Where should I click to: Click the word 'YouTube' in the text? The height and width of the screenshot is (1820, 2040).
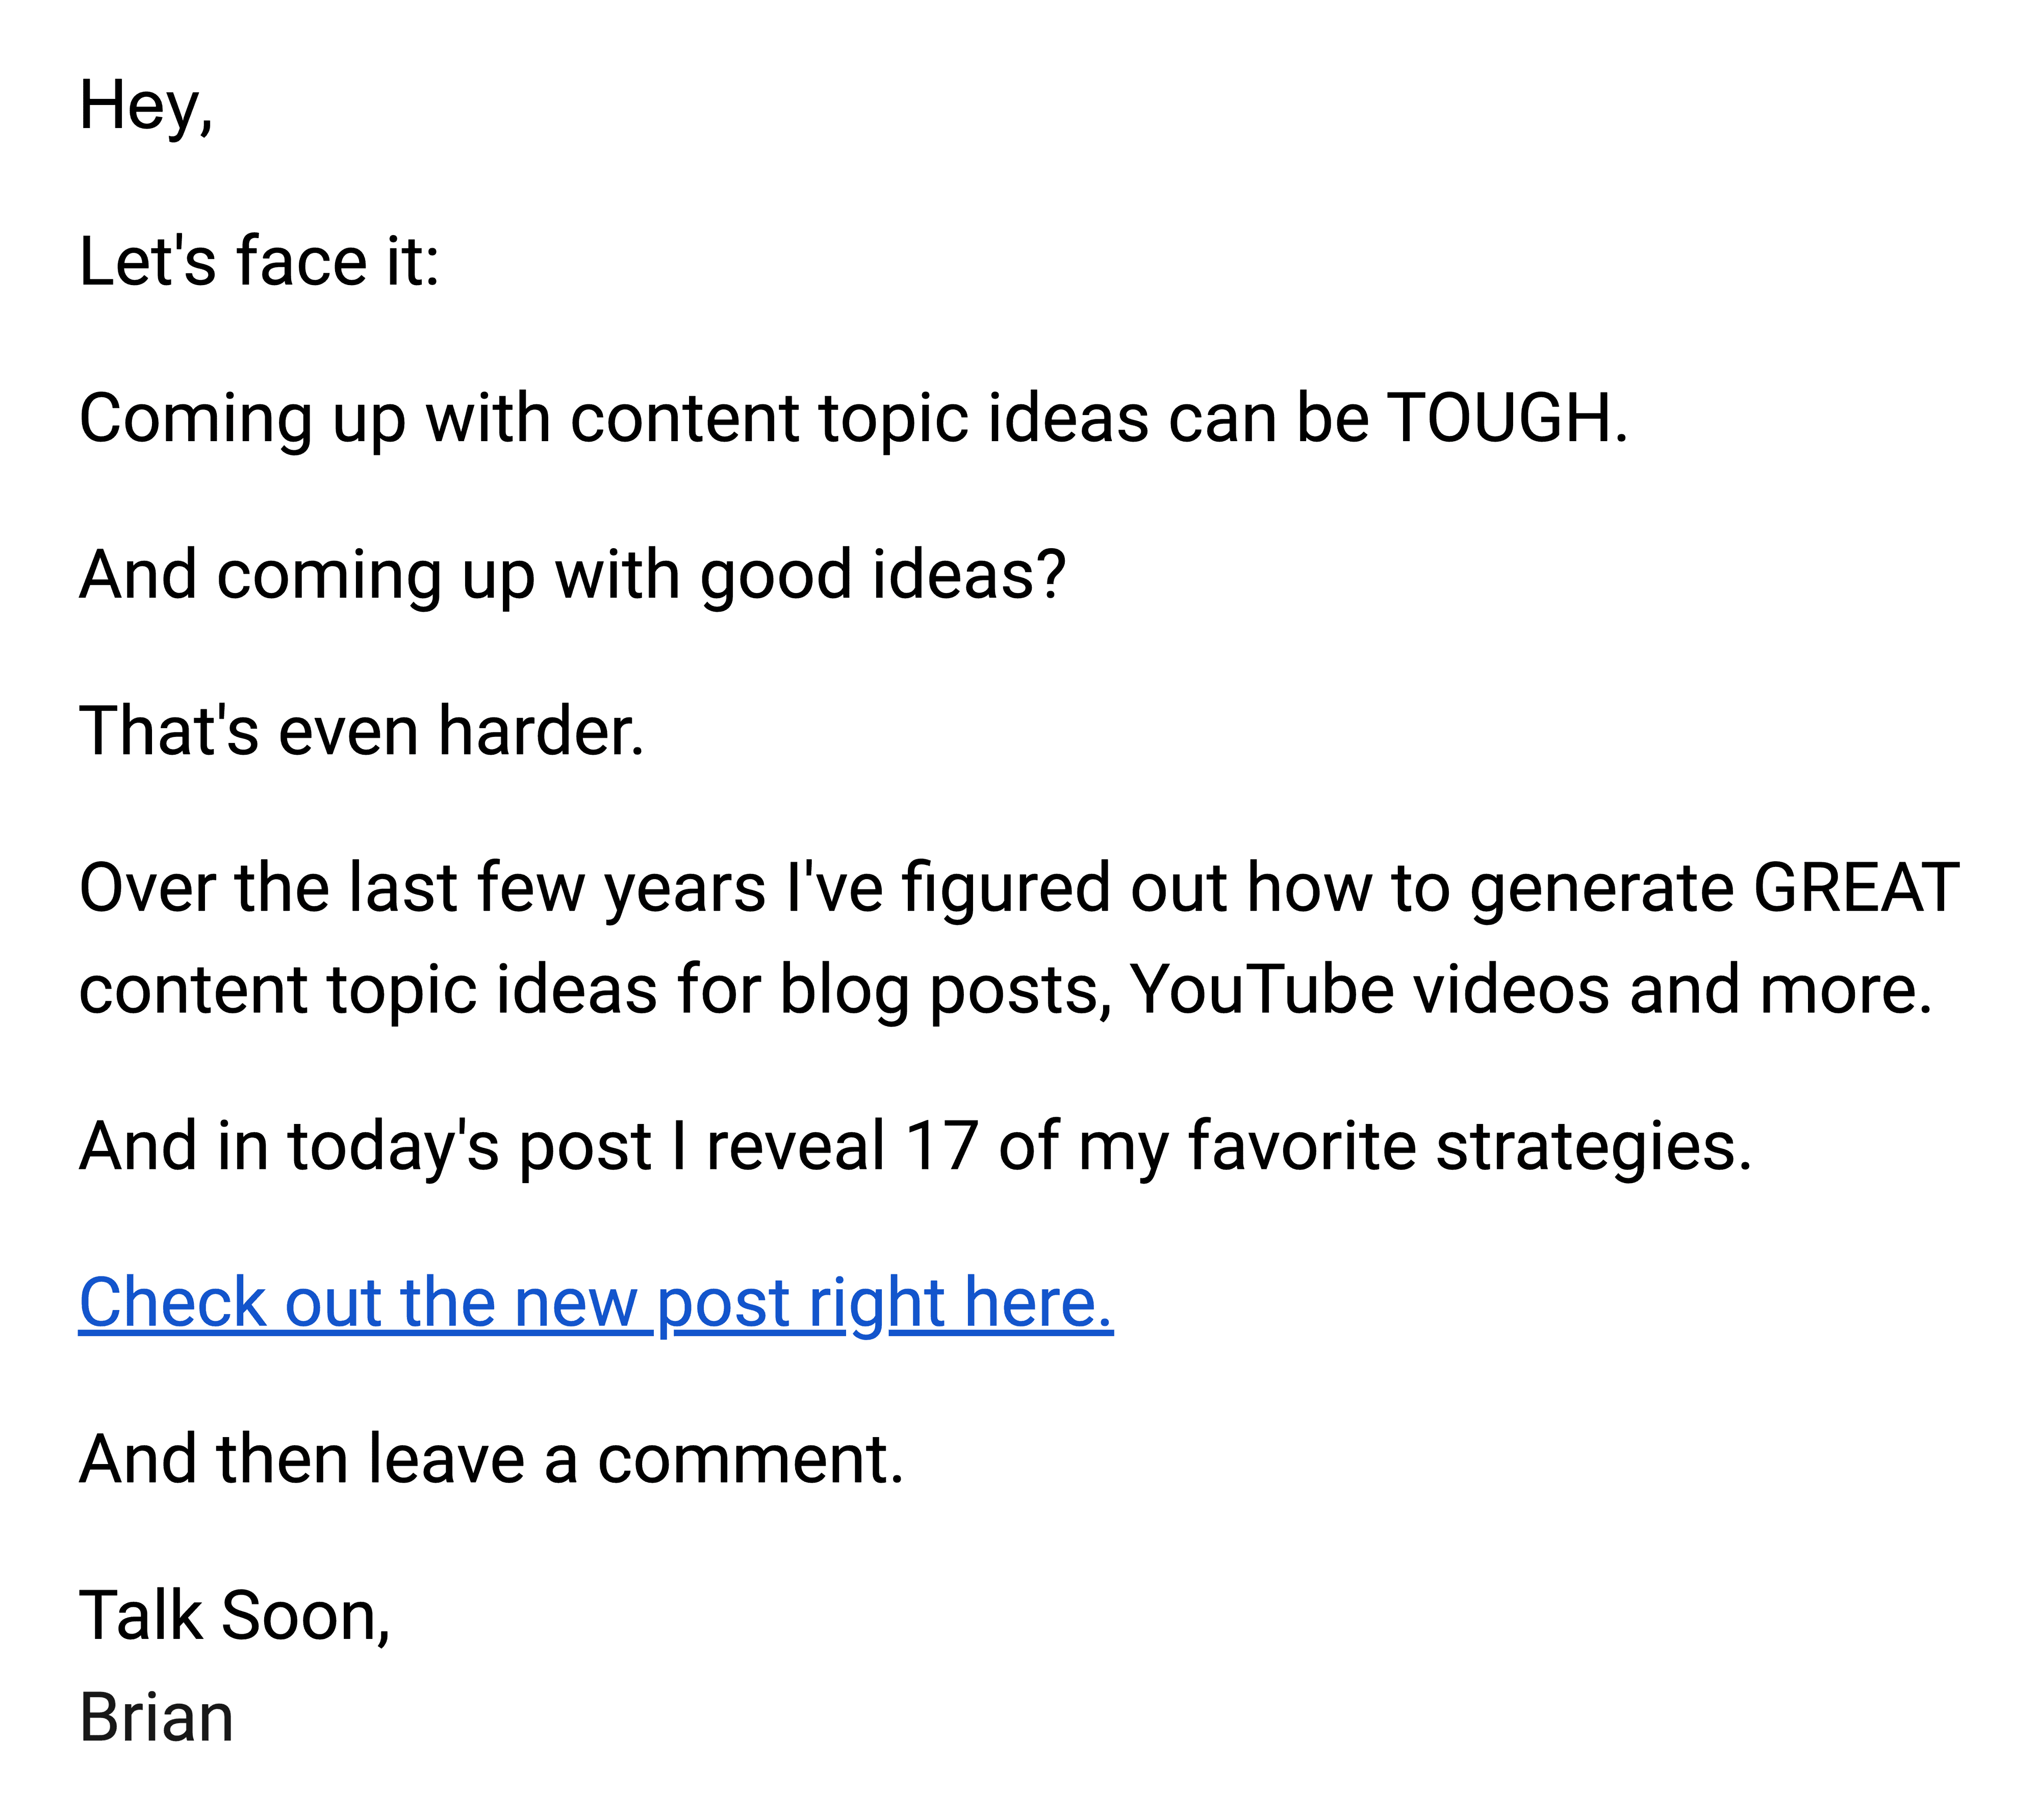(1262, 990)
